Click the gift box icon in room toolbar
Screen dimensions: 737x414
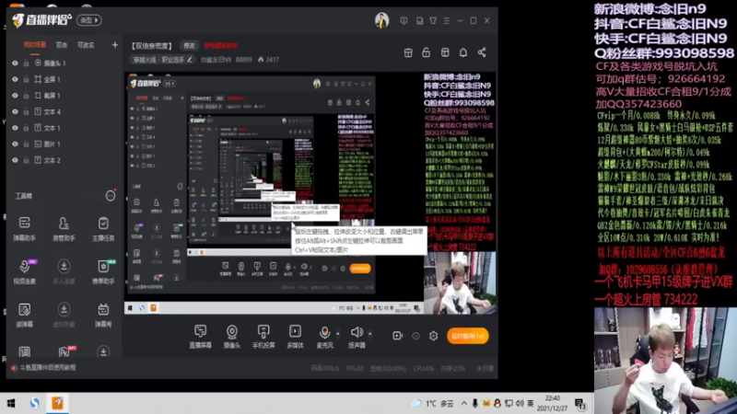coord(408,52)
